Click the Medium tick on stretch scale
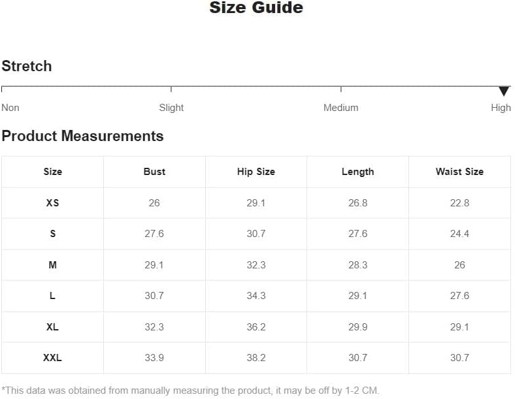 [x=341, y=89]
